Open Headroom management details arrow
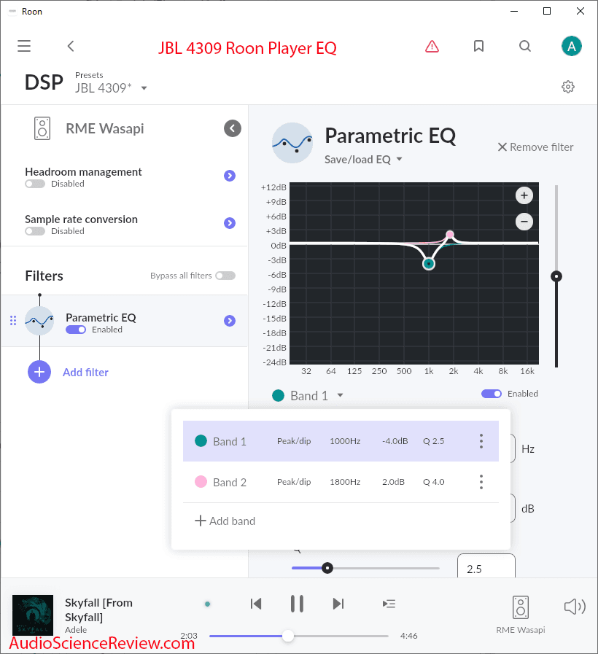Screen dimensions: 598x654 pyautogui.click(x=230, y=176)
